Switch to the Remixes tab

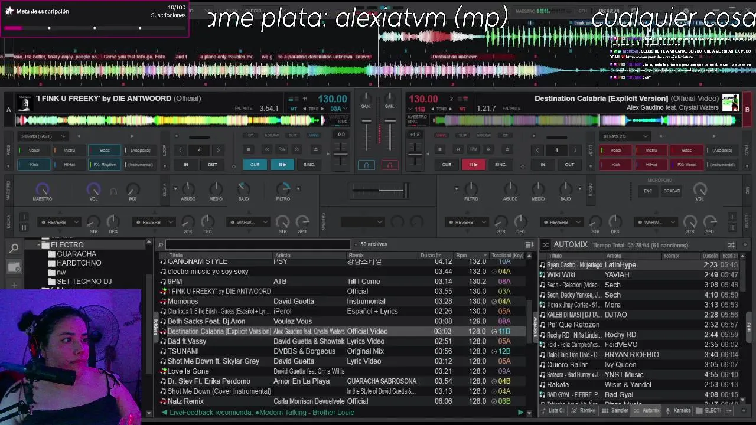(585, 411)
